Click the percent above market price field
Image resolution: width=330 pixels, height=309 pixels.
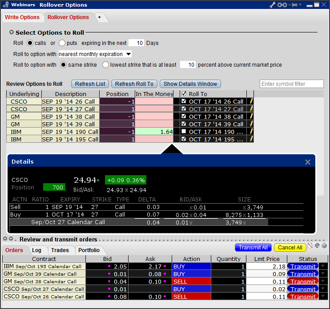pos(188,65)
